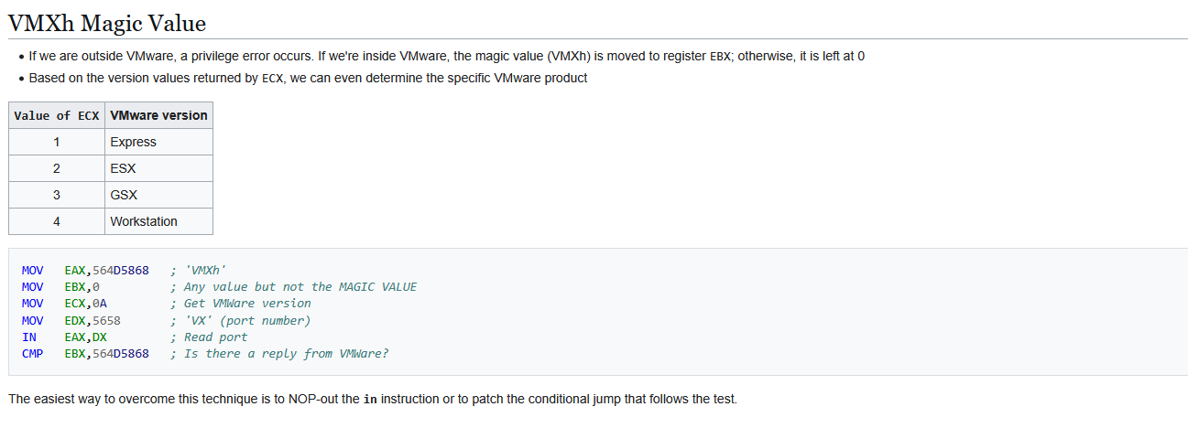Click the 'Get VMWare version' code comment
This screenshot has width=1188, height=428.
pyautogui.click(x=247, y=304)
